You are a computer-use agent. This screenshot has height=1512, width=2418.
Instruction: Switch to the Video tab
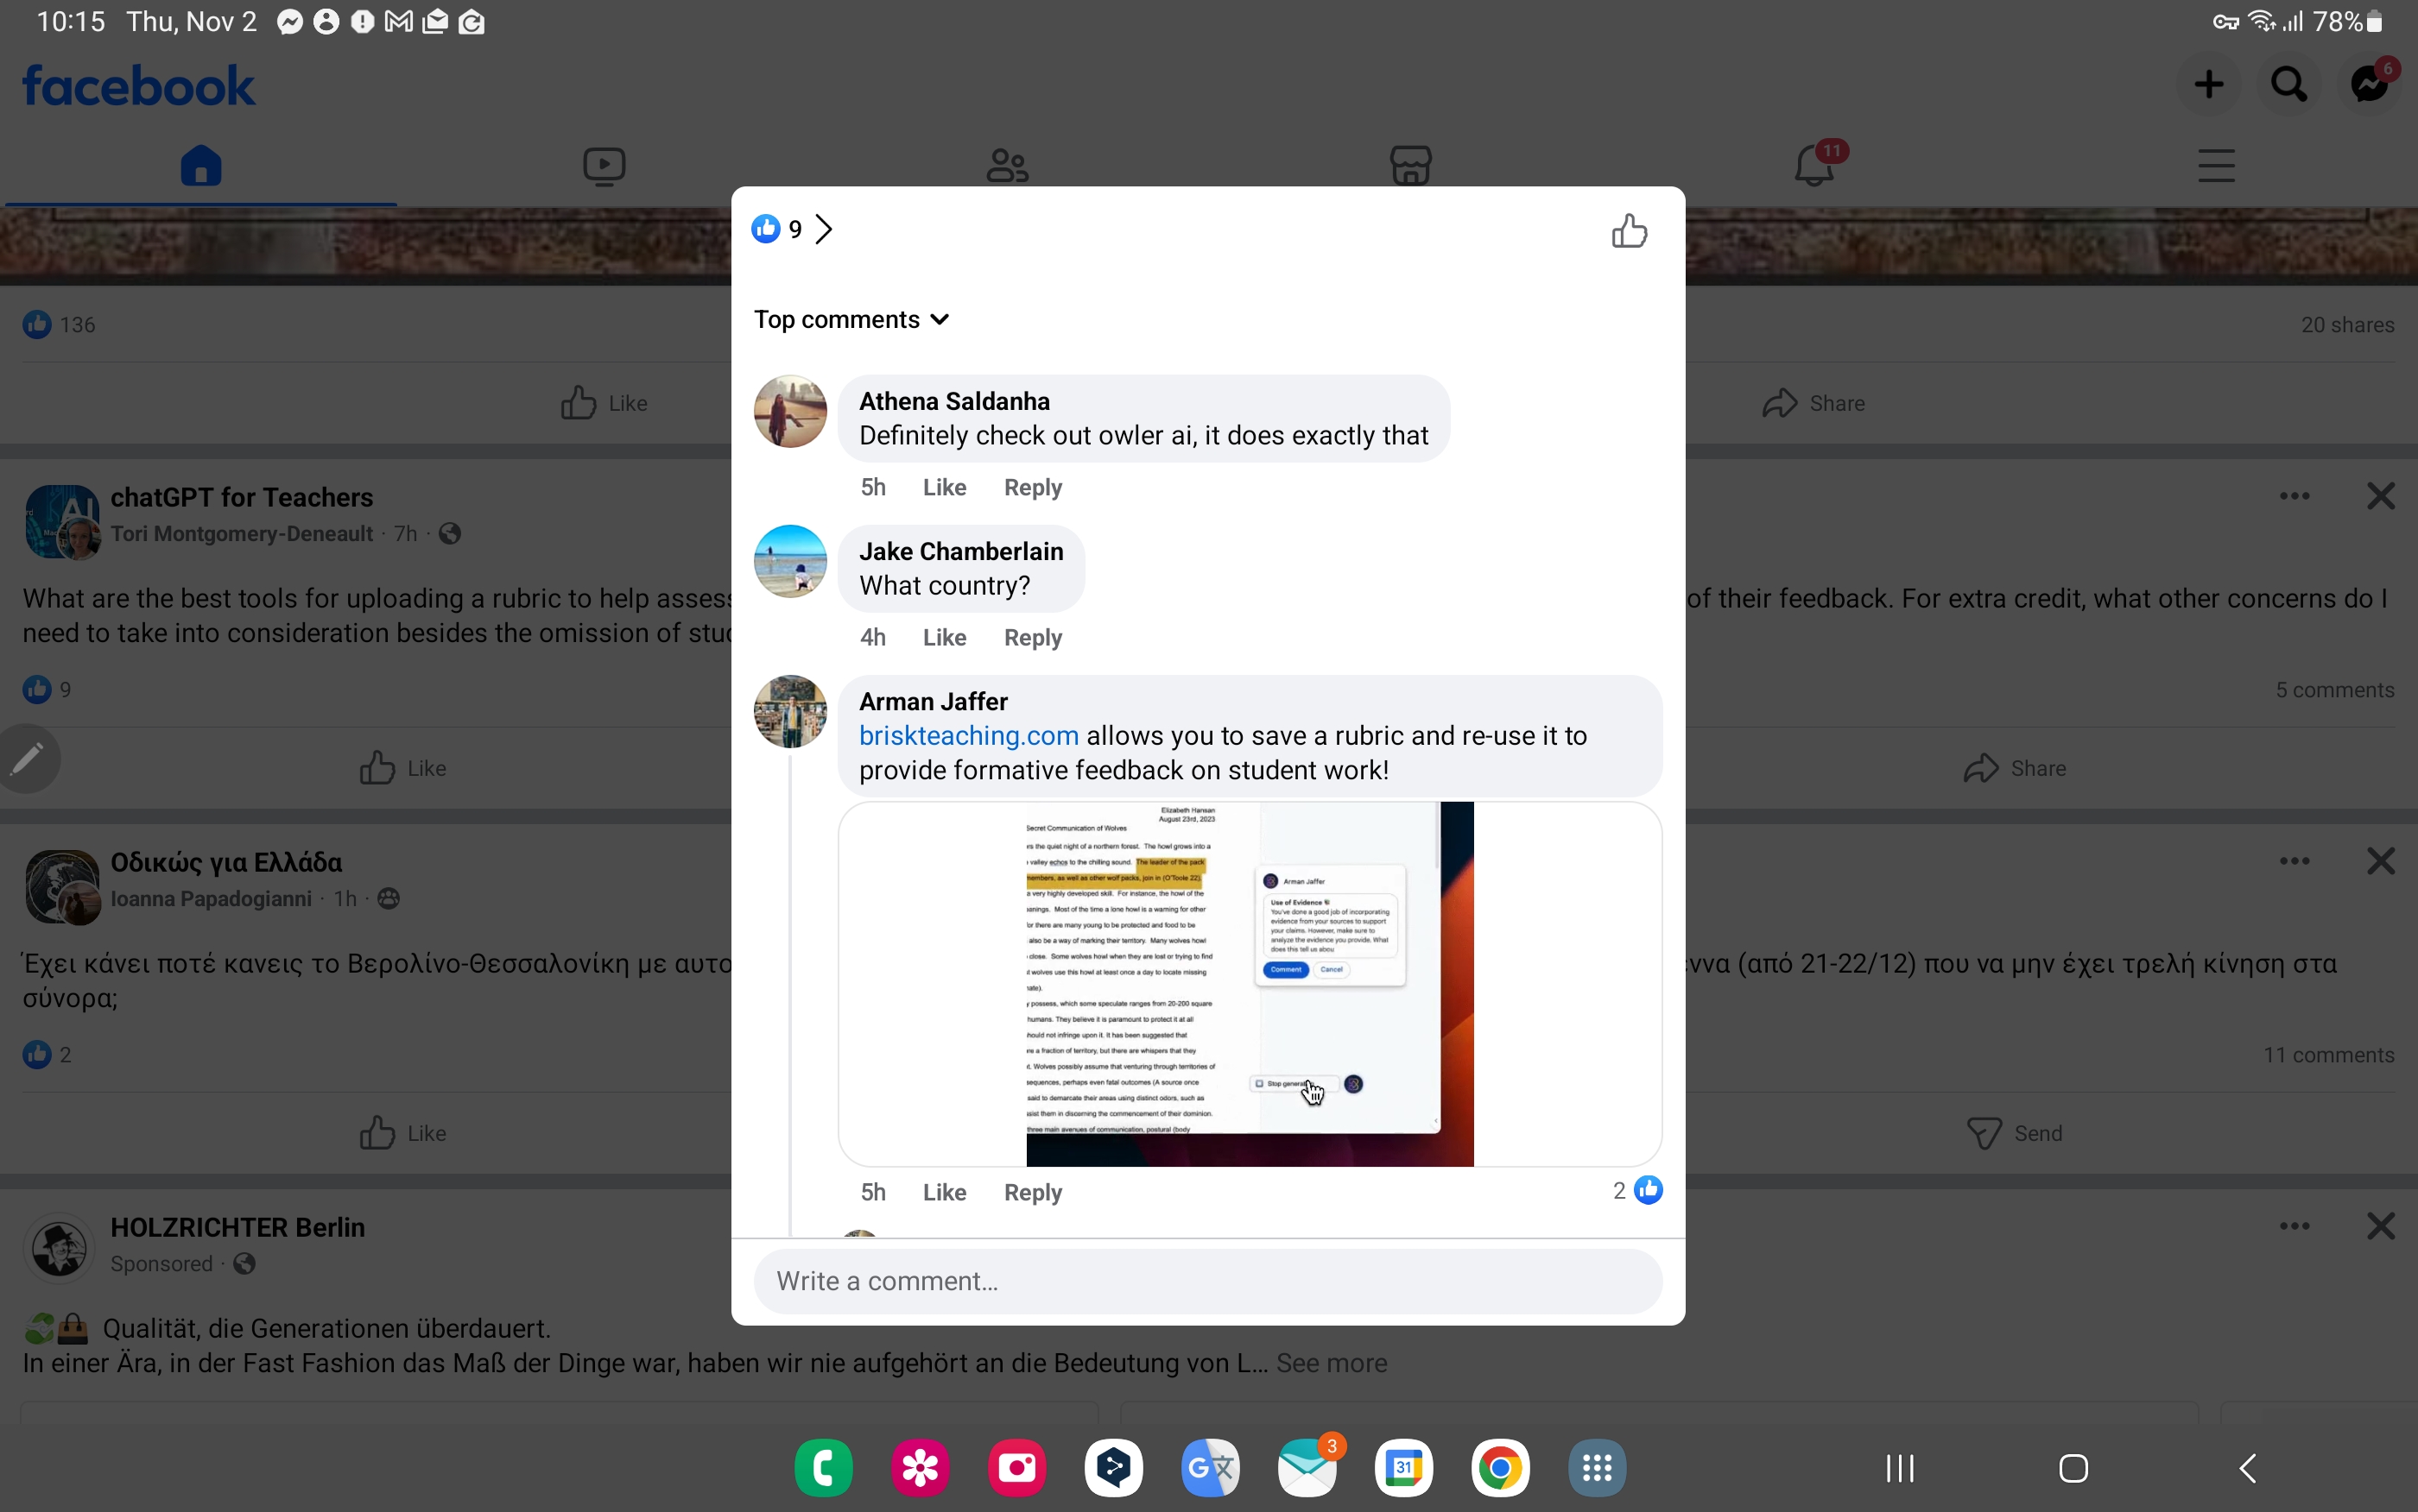pos(604,165)
